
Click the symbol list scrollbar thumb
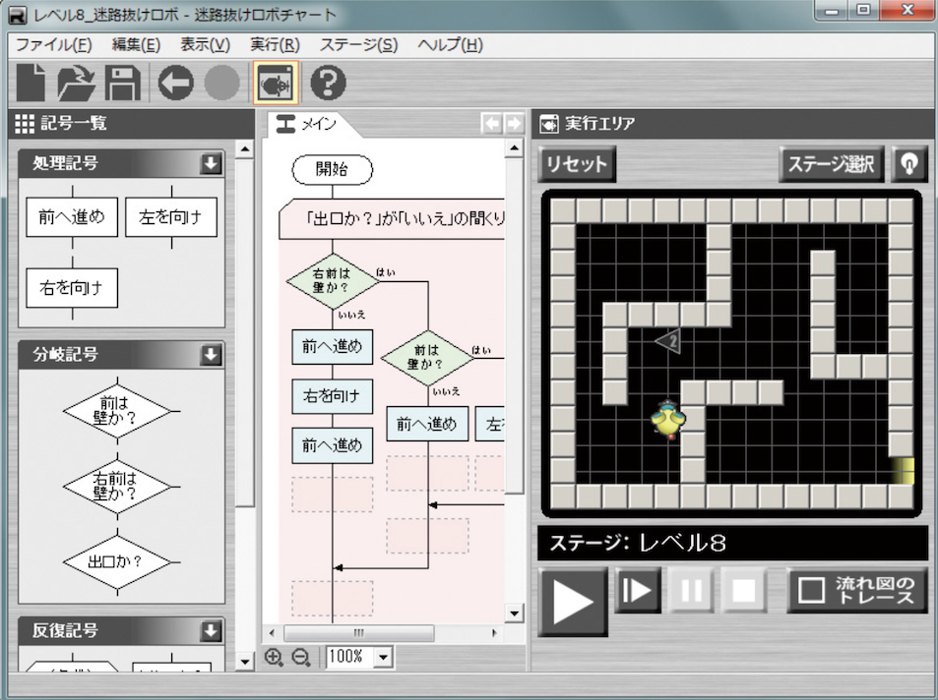[244, 333]
